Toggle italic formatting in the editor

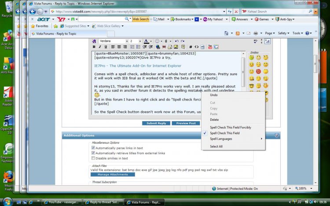[100, 47]
